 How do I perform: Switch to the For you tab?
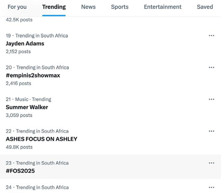pyautogui.click(x=17, y=7)
